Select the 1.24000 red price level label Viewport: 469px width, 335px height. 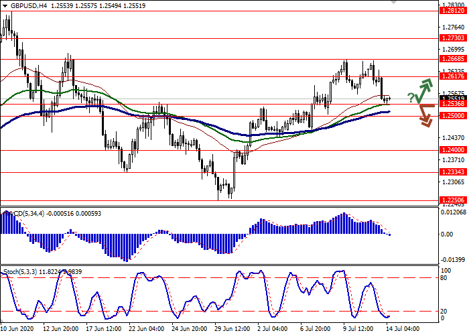click(453, 150)
